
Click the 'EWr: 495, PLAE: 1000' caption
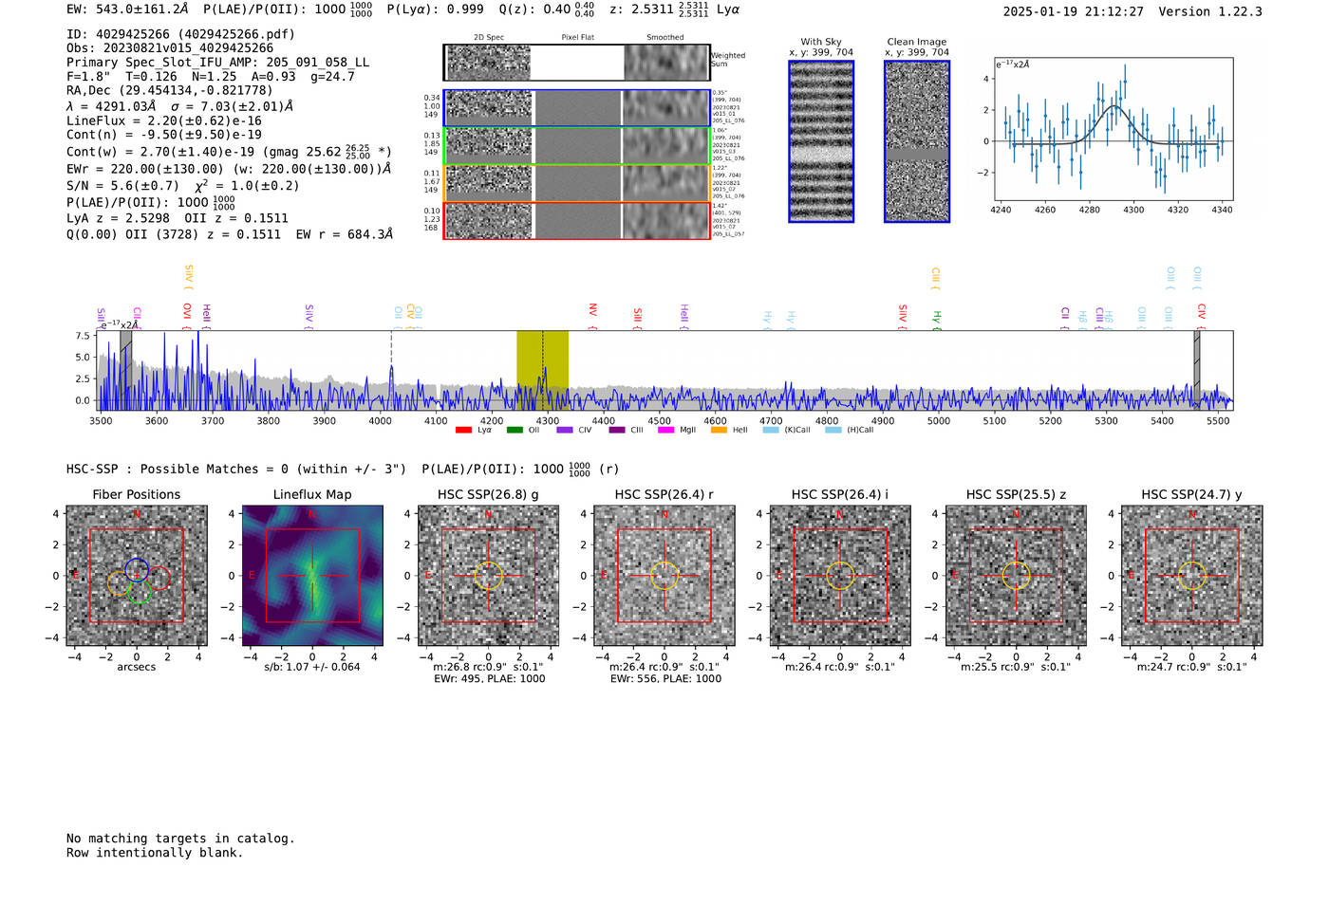[489, 679]
